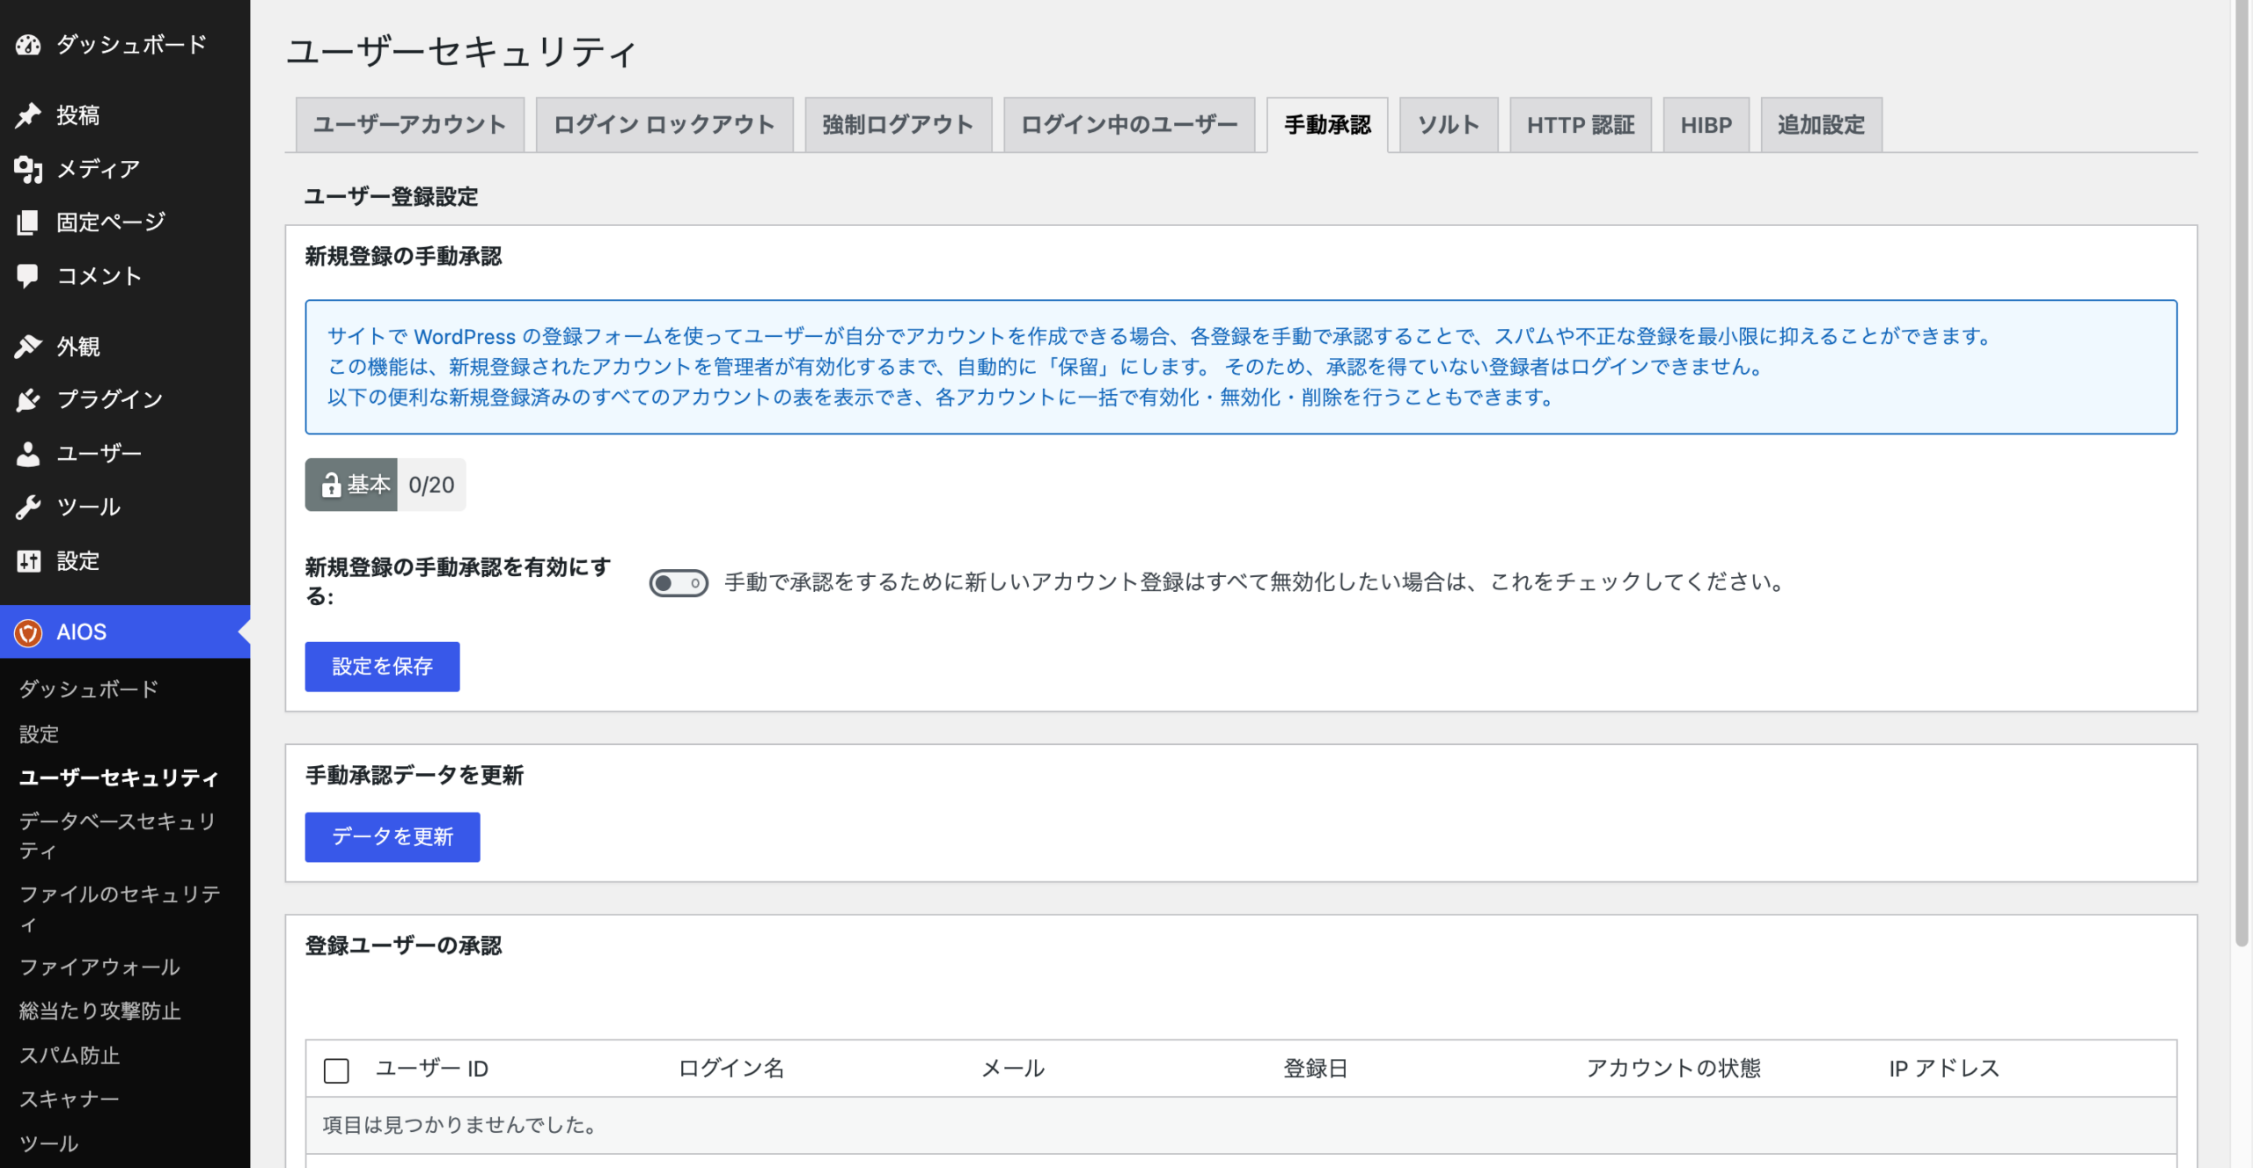
Task: Click the Users (ユーザー) person icon
Action: [x=28, y=454]
